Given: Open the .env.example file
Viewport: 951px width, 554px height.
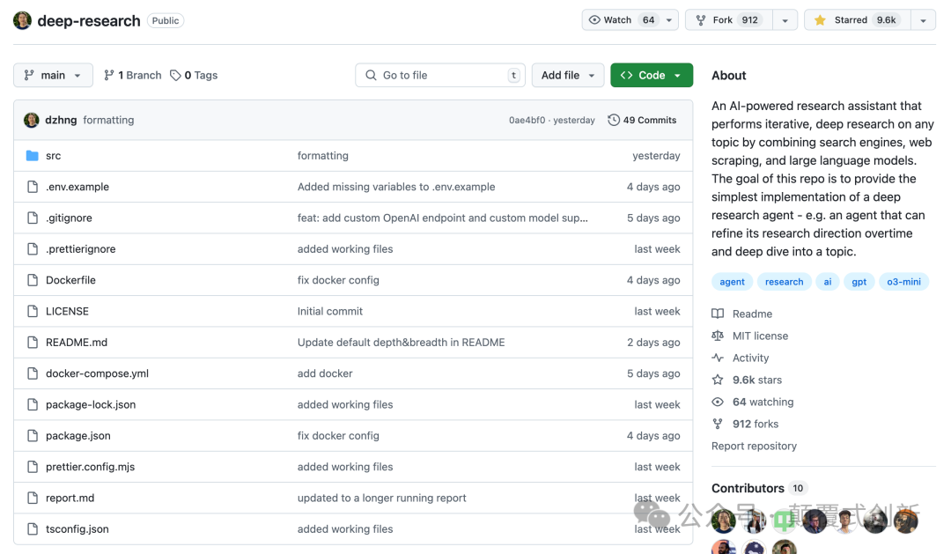Looking at the screenshot, I should point(77,187).
